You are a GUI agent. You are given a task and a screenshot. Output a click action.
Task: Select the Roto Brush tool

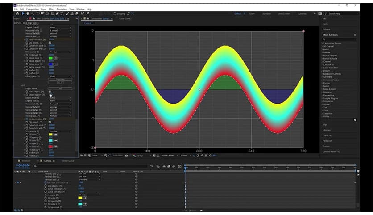pyautogui.click(x=83, y=13)
